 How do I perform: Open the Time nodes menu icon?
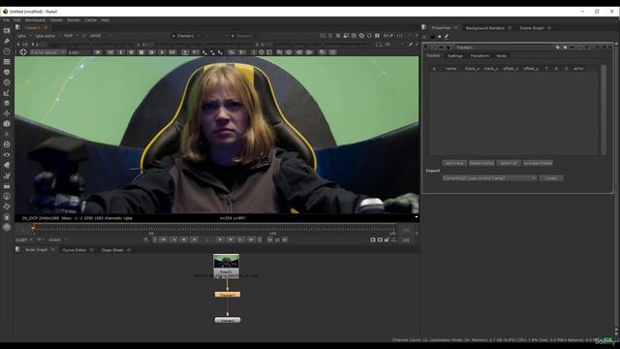[x=7, y=51]
